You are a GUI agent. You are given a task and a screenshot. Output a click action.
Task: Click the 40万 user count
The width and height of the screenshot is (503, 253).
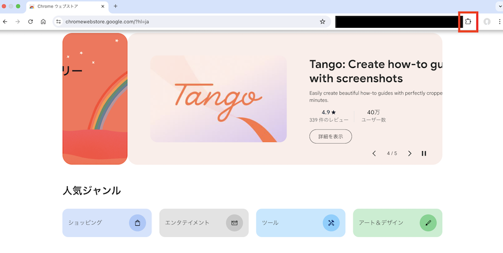(373, 112)
